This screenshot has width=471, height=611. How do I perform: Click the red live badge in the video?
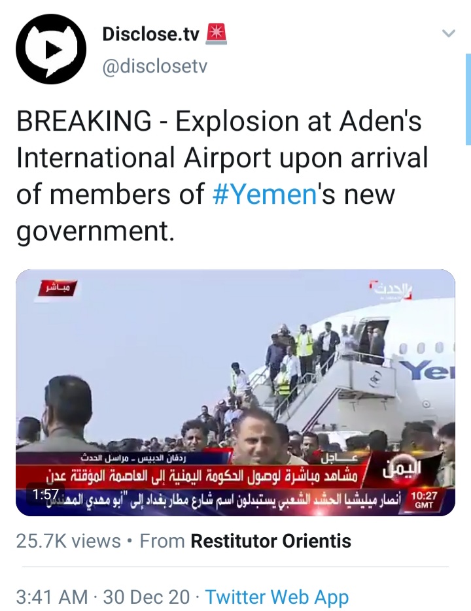point(57,288)
